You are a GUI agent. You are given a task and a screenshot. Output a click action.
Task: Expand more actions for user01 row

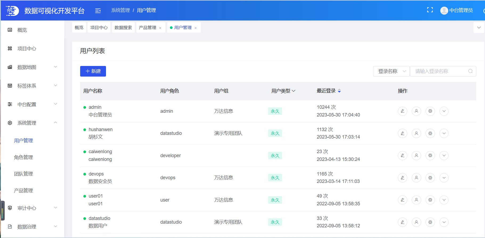click(x=444, y=200)
